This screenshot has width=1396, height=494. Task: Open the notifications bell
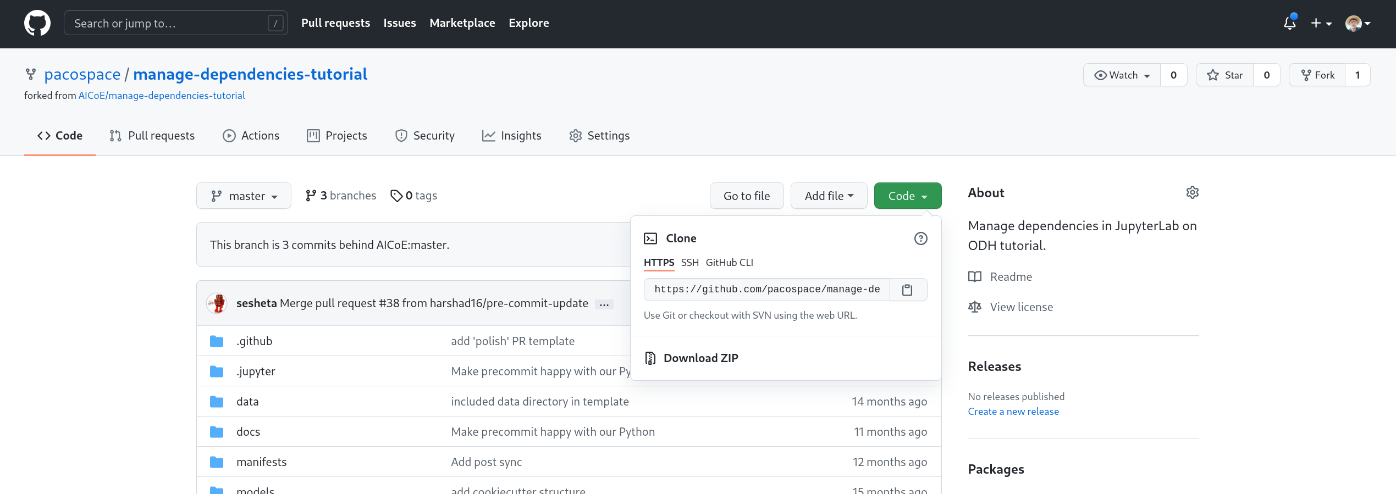tap(1289, 23)
